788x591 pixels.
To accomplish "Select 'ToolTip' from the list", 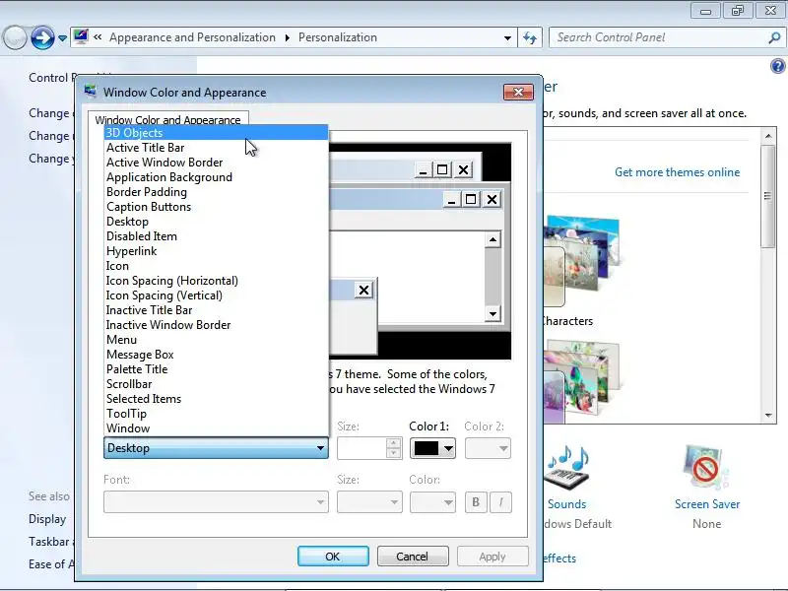I will 216,414.
